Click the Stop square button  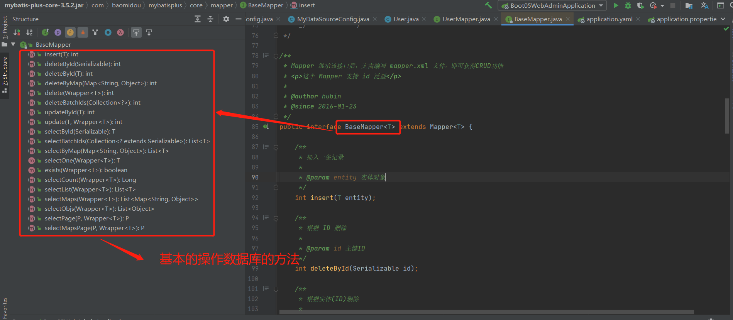click(673, 5)
